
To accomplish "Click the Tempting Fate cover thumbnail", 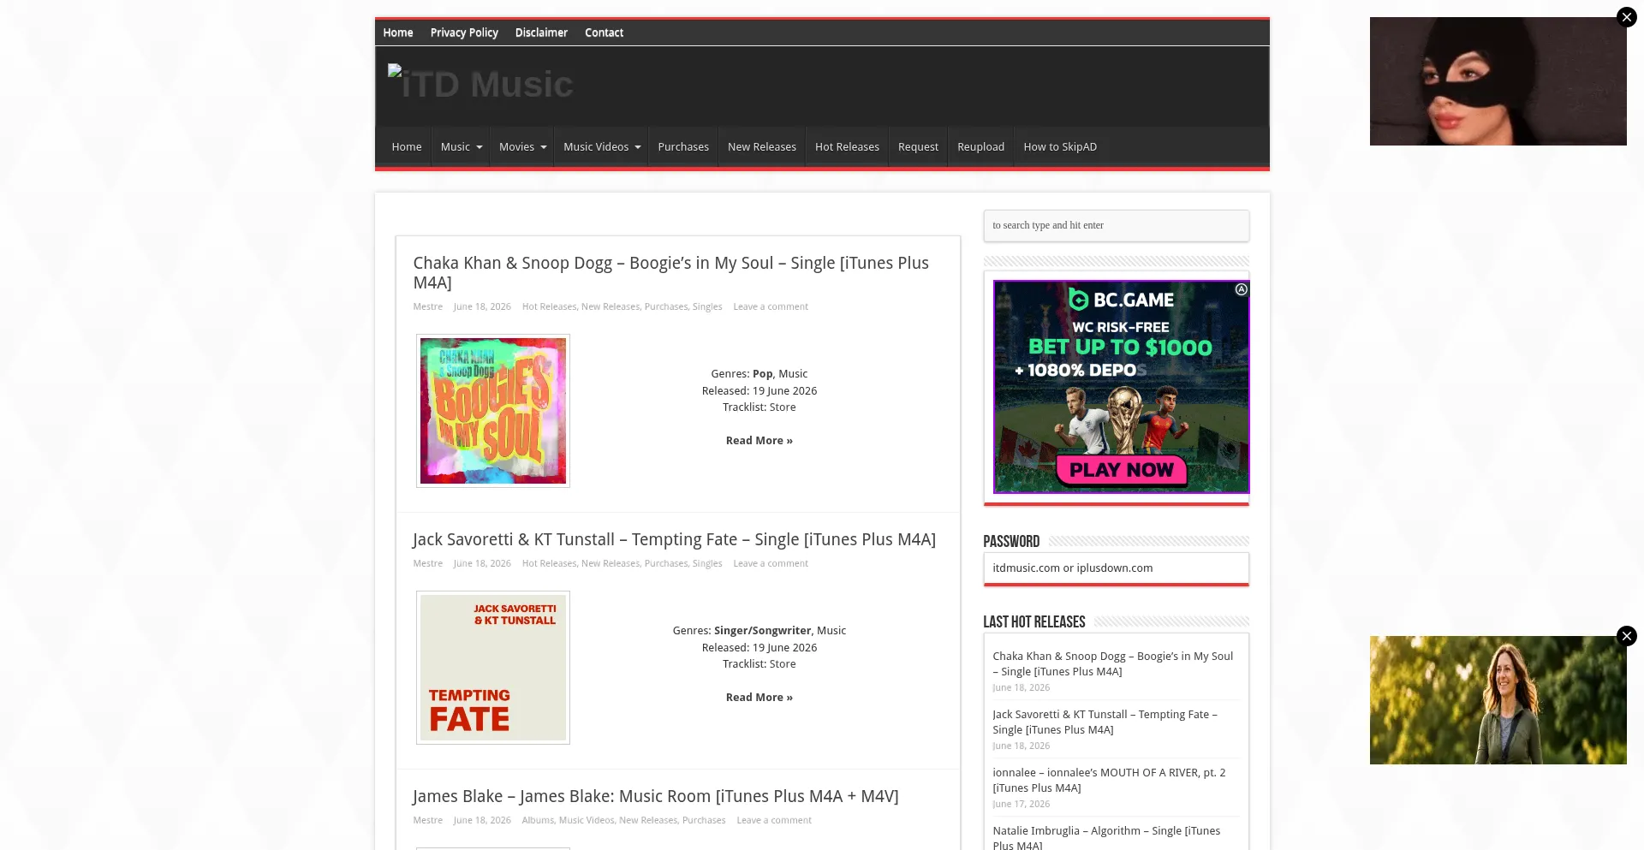I will pos(493,668).
